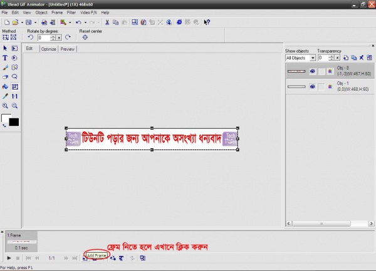This screenshot has width=376, height=271.
Task: Cut selection with the scissors icon
Action: point(107,23)
